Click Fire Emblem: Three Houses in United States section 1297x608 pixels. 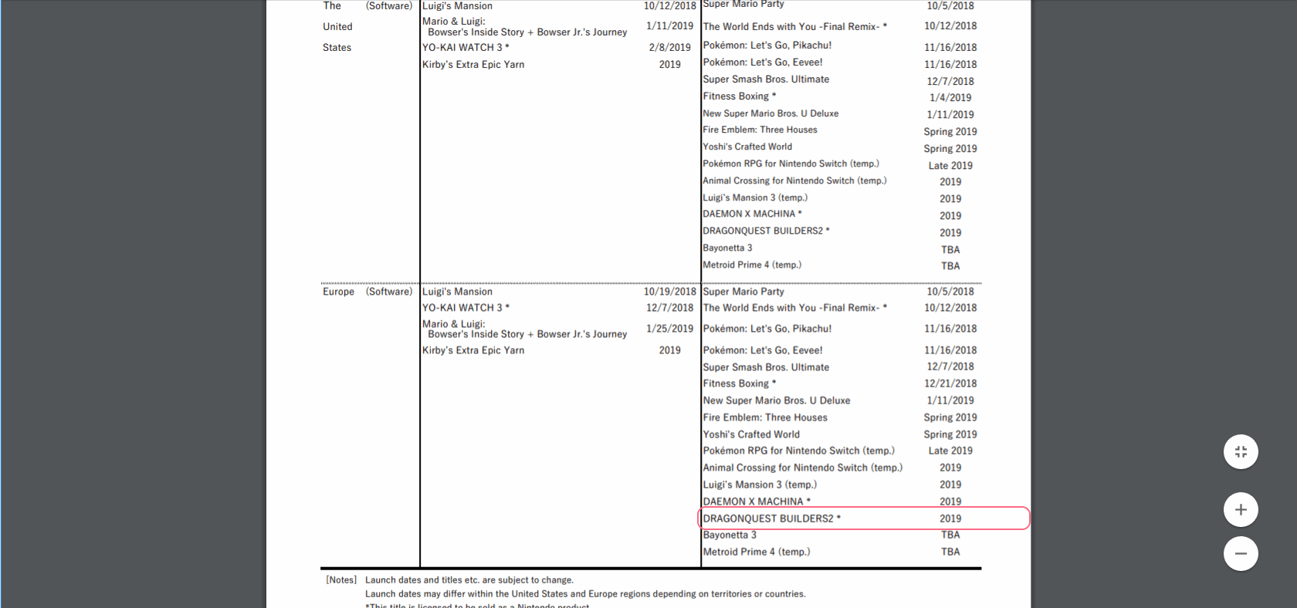760,130
